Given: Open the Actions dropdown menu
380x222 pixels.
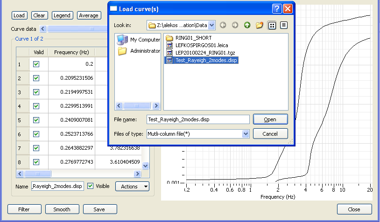Looking at the screenshot, I should 132,187.
